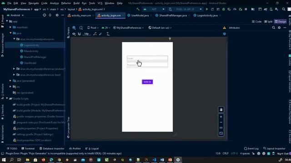Open the MySharedPreferences theme dropdown
The width and height of the screenshot is (291, 163).
click(128, 28)
